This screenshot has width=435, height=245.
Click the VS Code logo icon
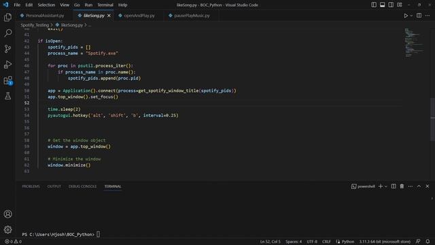pyautogui.click(x=5, y=5)
